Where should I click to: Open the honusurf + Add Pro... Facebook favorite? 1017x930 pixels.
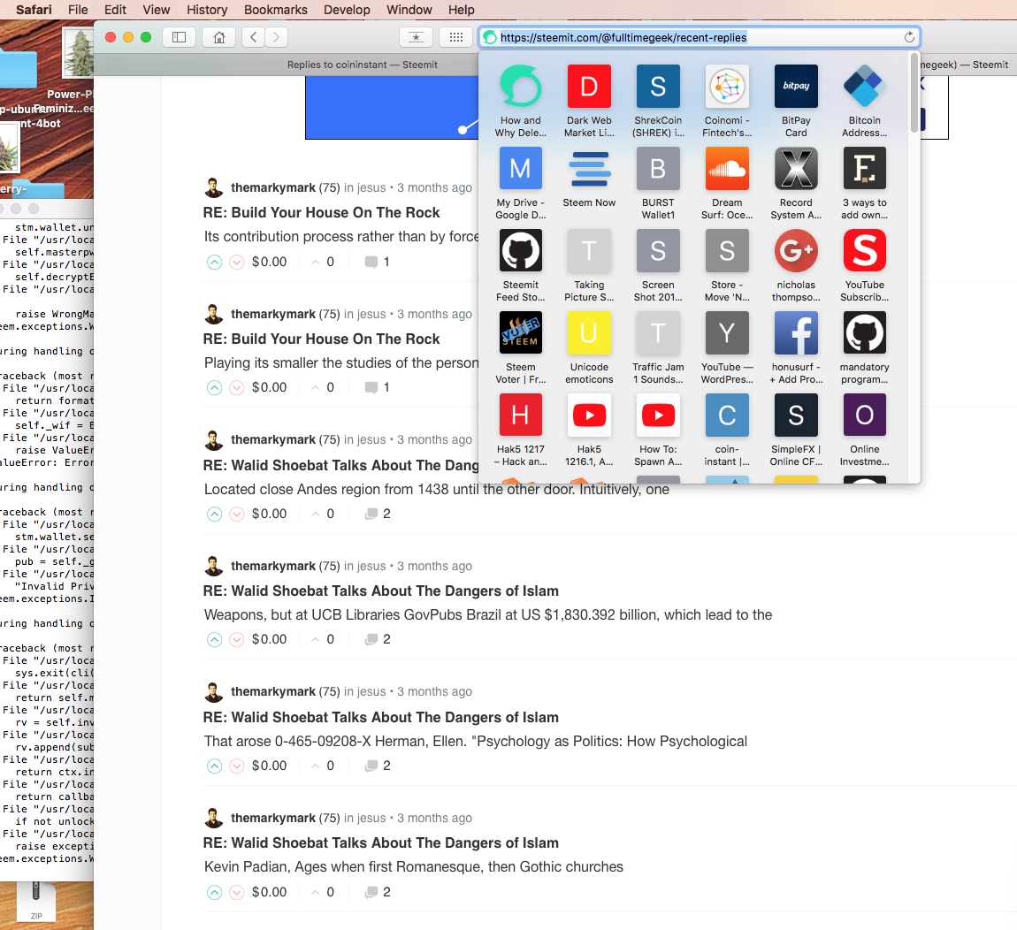tap(796, 347)
